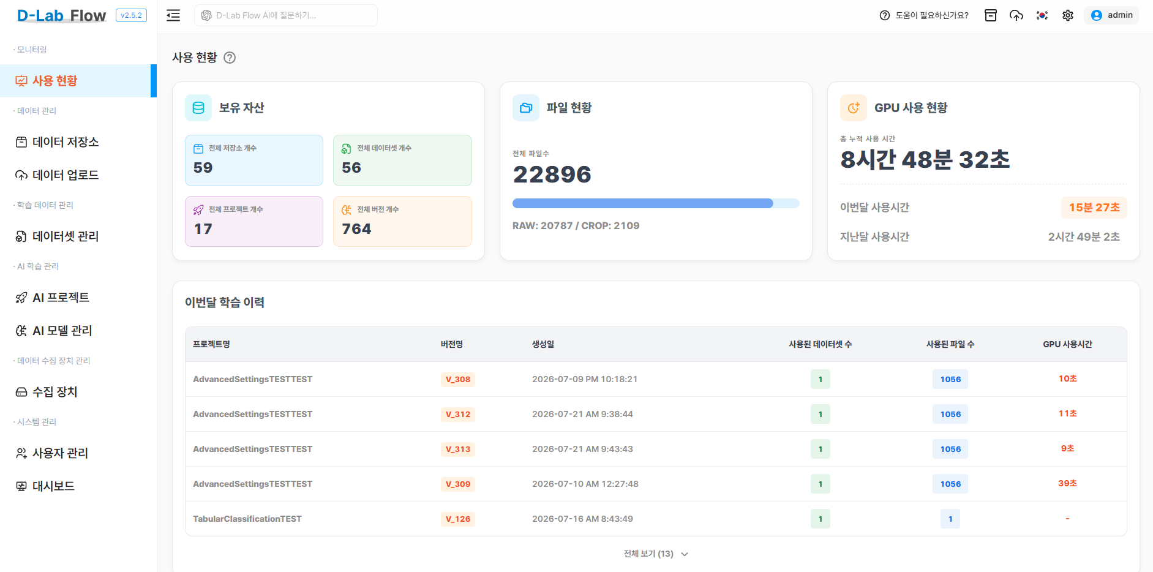The height and width of the screenshot is (572, 1153).
Task: Click the V_313 version badge
Action: [x=458, y=449]
